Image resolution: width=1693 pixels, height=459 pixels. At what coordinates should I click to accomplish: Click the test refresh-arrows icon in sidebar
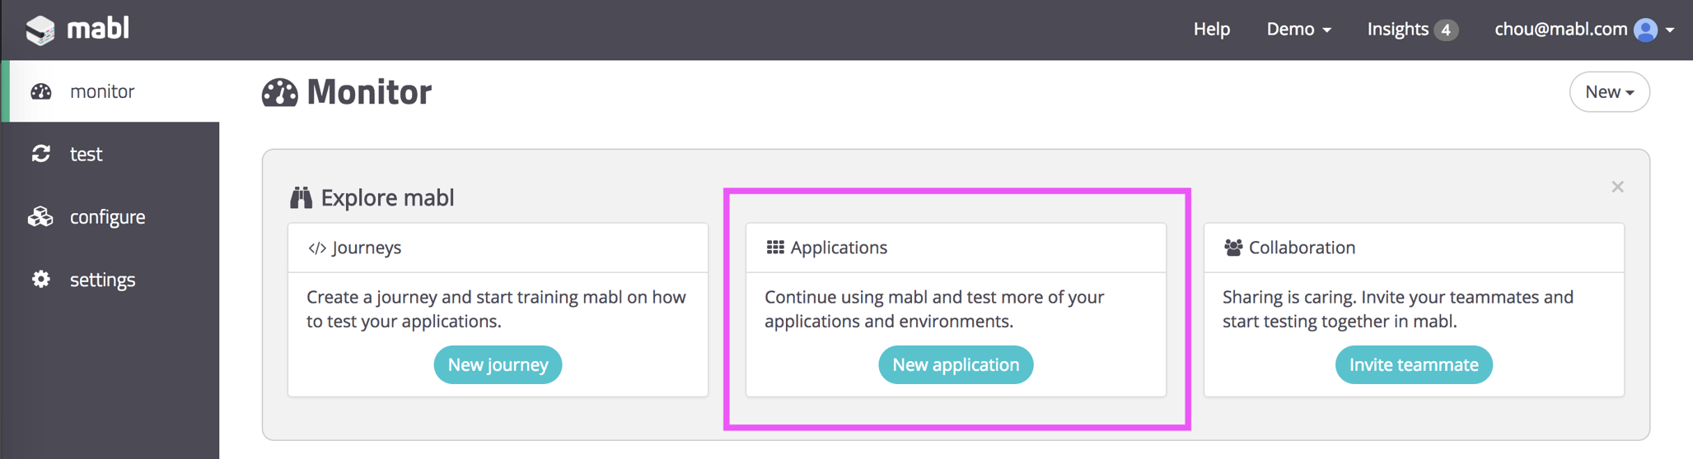click(x=41, y=154)
